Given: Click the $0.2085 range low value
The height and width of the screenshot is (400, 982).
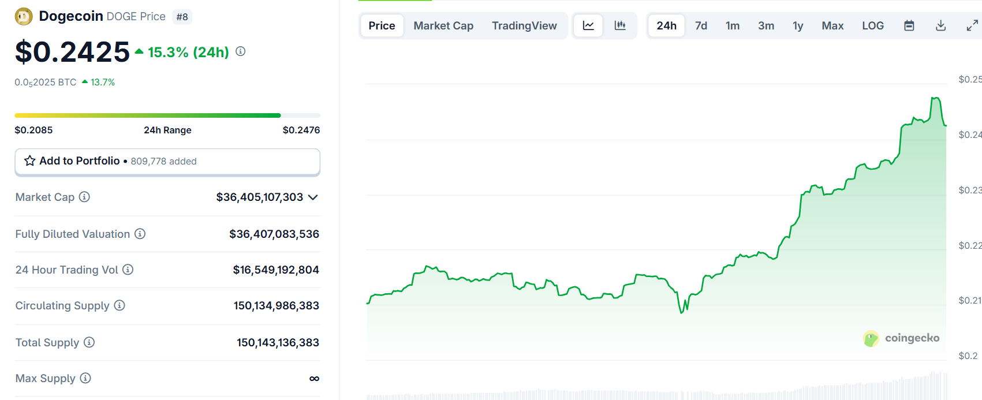Looking at the screenshot, I should tap(33, 130).
